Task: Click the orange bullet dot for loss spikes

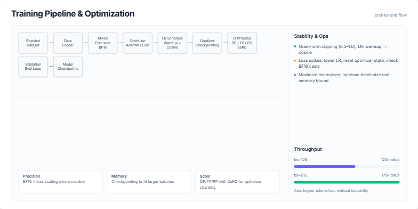Action: coord(295,61)
